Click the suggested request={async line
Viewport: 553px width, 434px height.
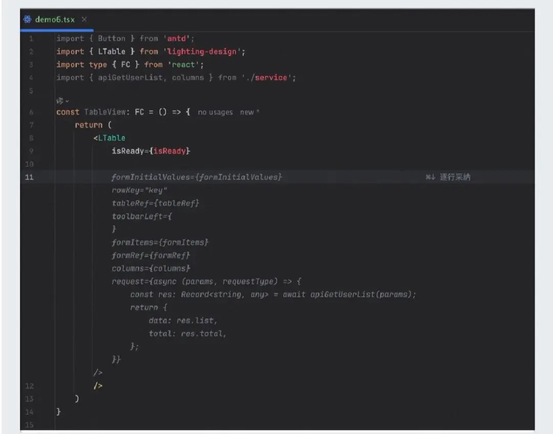(206, 282)
